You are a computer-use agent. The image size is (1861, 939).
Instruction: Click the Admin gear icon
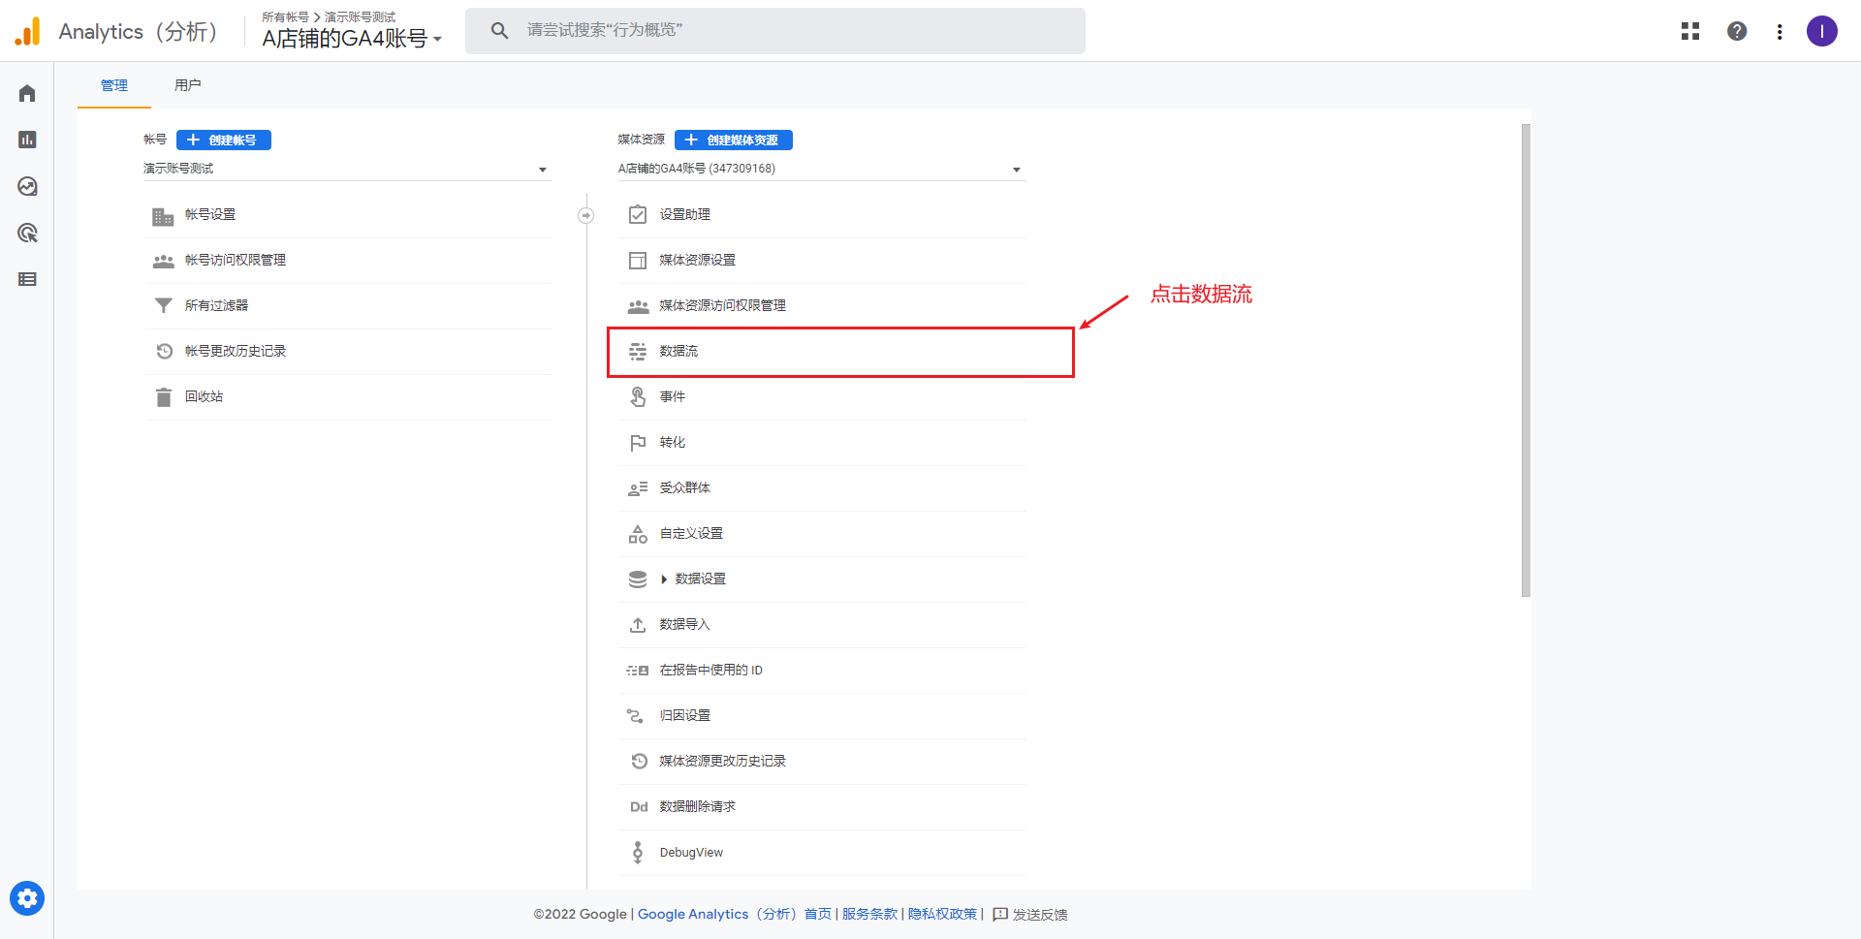click(27, 898)
